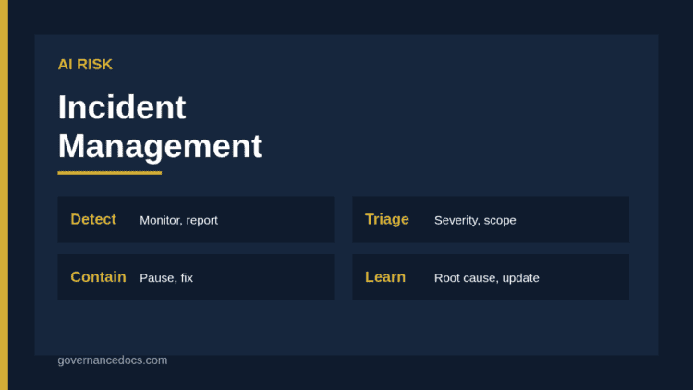
Task: Click the 'Contain' step label
Action: coord(98,277)
